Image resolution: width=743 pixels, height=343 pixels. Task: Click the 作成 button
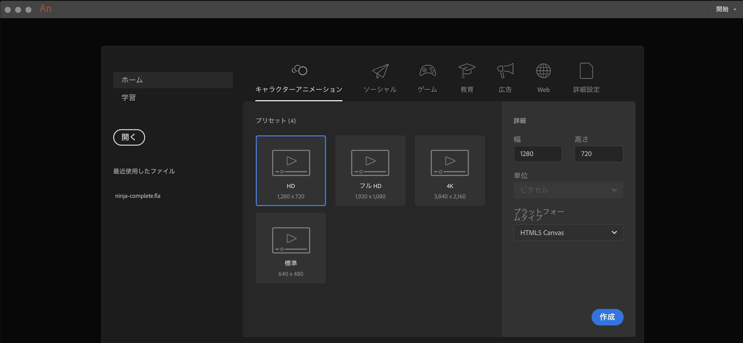point(607,317)
